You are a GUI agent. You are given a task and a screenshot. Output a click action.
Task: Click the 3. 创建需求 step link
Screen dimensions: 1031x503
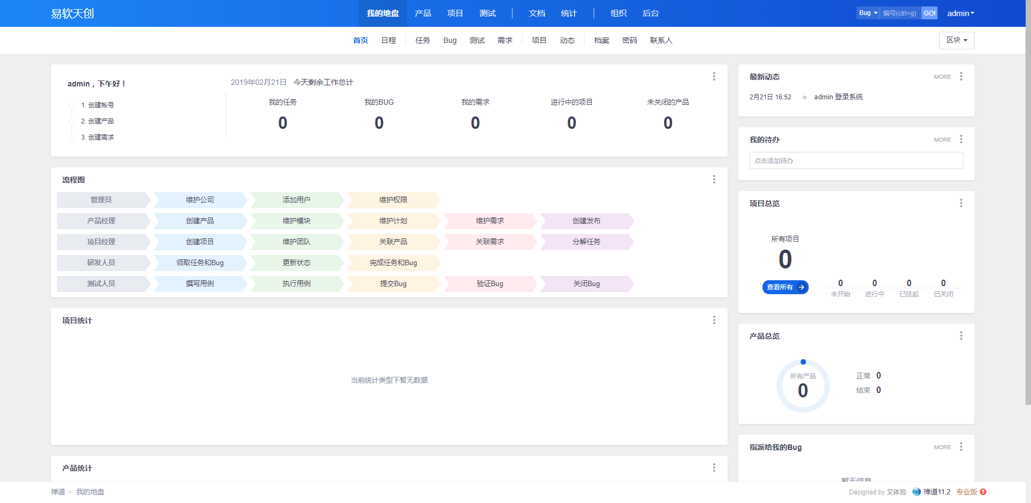click(97, 137)
